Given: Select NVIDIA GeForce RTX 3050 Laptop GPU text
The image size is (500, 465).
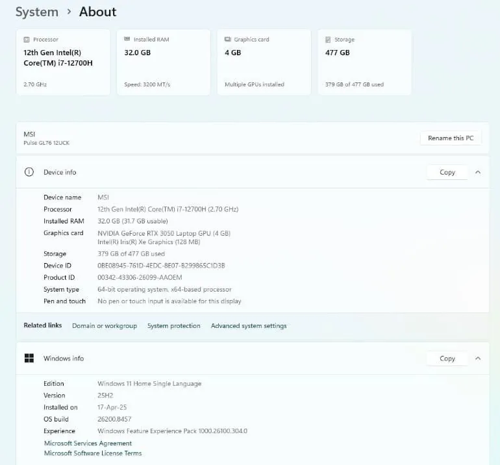Looking at the screenshot, I should pyautogui.click(x=164, y=233).
